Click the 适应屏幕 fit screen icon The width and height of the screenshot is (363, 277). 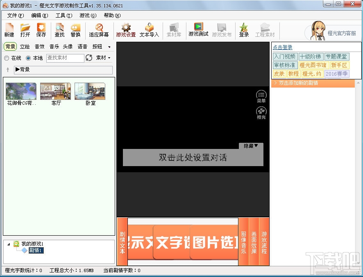click(x=99, y=30)
